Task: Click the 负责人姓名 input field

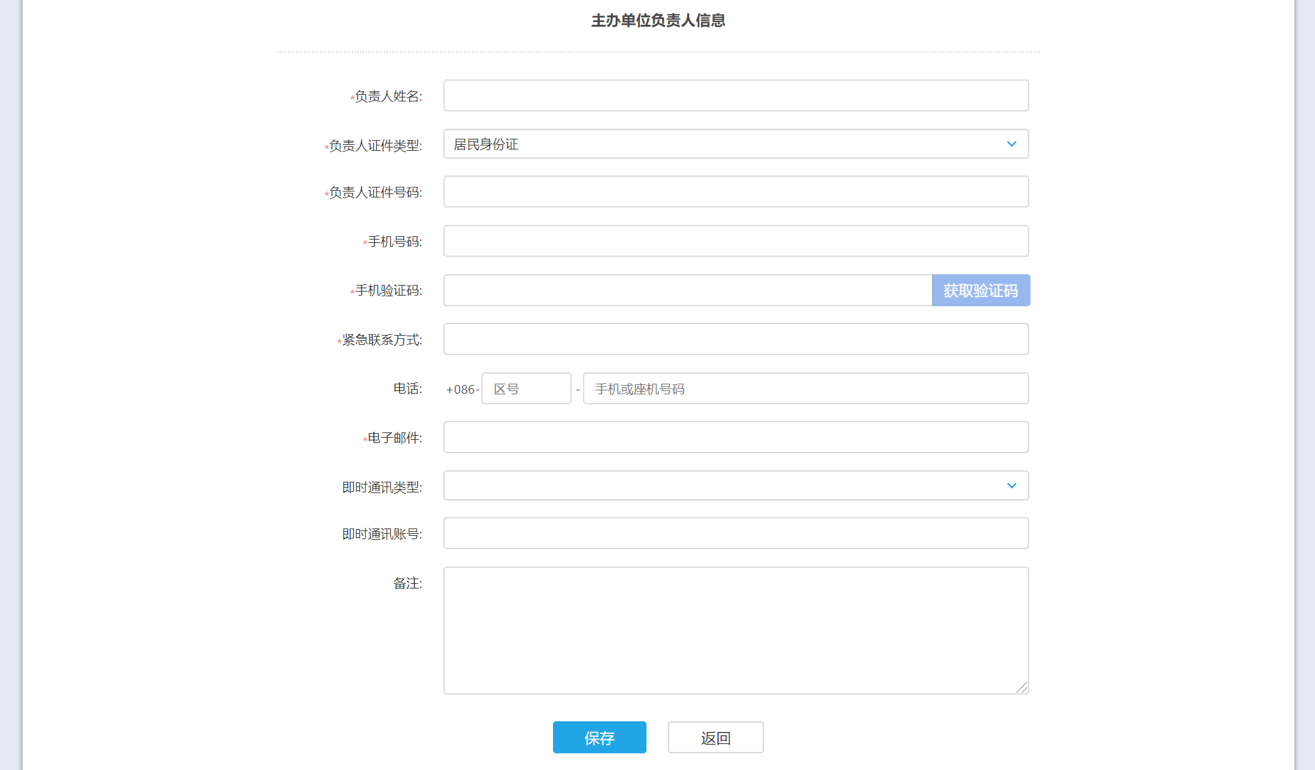Action: [735, 95]
